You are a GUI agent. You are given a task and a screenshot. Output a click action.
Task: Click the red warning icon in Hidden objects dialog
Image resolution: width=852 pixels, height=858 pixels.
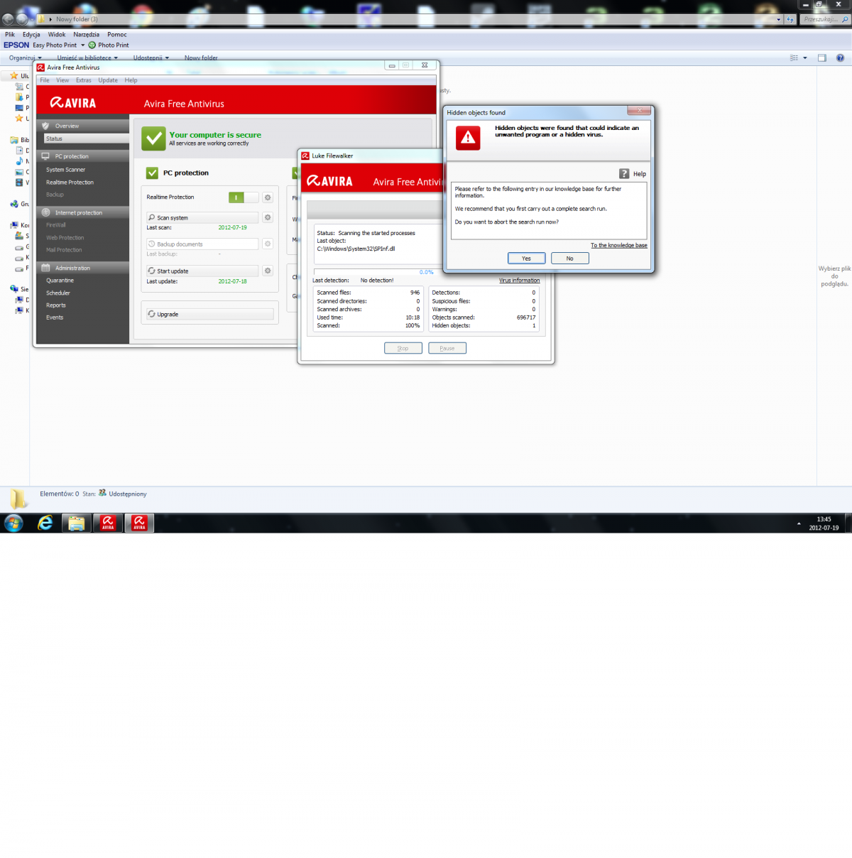pos(468,138)
